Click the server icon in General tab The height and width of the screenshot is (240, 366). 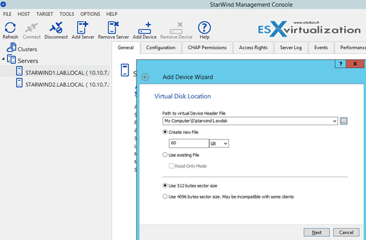(125, 70)
